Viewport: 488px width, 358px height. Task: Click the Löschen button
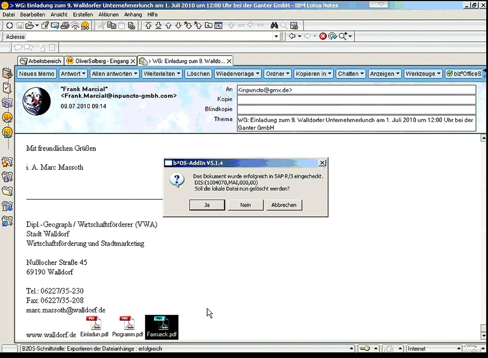(198, 74)
